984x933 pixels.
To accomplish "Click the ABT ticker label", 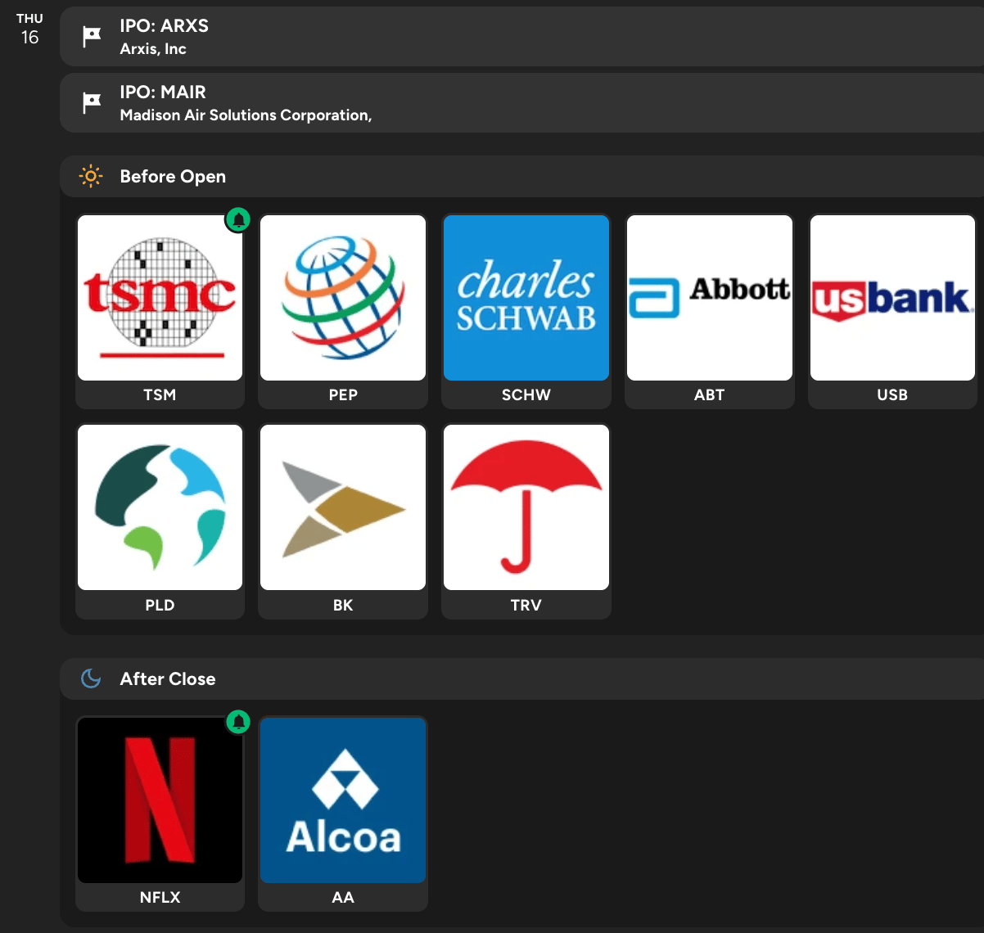I will tap(710, 394).
